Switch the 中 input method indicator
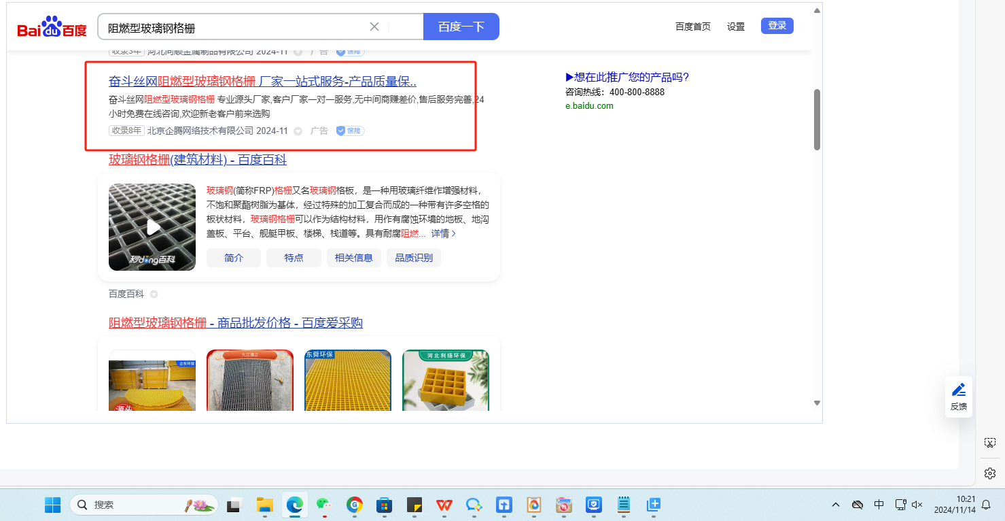 point(879,505)
